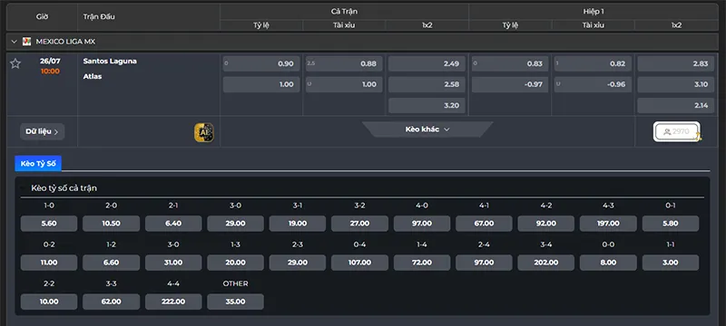Collapse the Kèo tỷ số cả trận panel
This screenshot has width=726, height=326.
coord(23,188)
